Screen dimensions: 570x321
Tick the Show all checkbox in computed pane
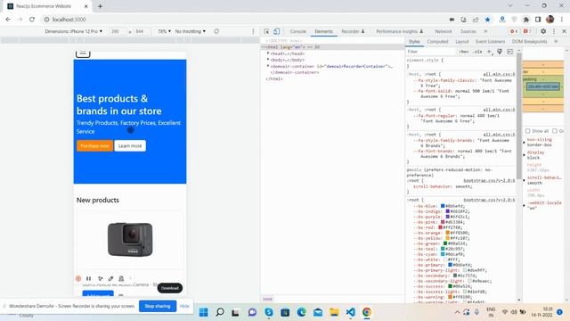coord(527,131)
